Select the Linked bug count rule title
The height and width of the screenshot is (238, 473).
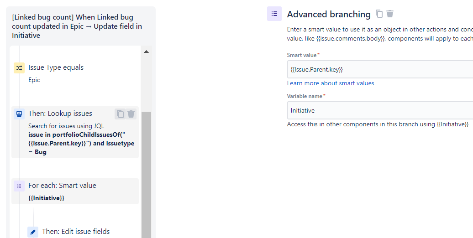click(77, 26)
